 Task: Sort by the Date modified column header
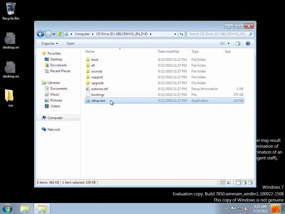[x=173, y=52]
